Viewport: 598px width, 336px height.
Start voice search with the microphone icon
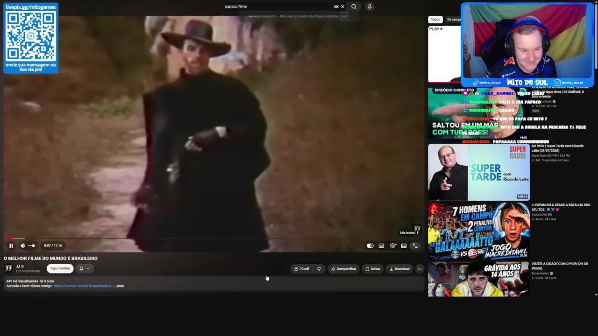(370, 7)
